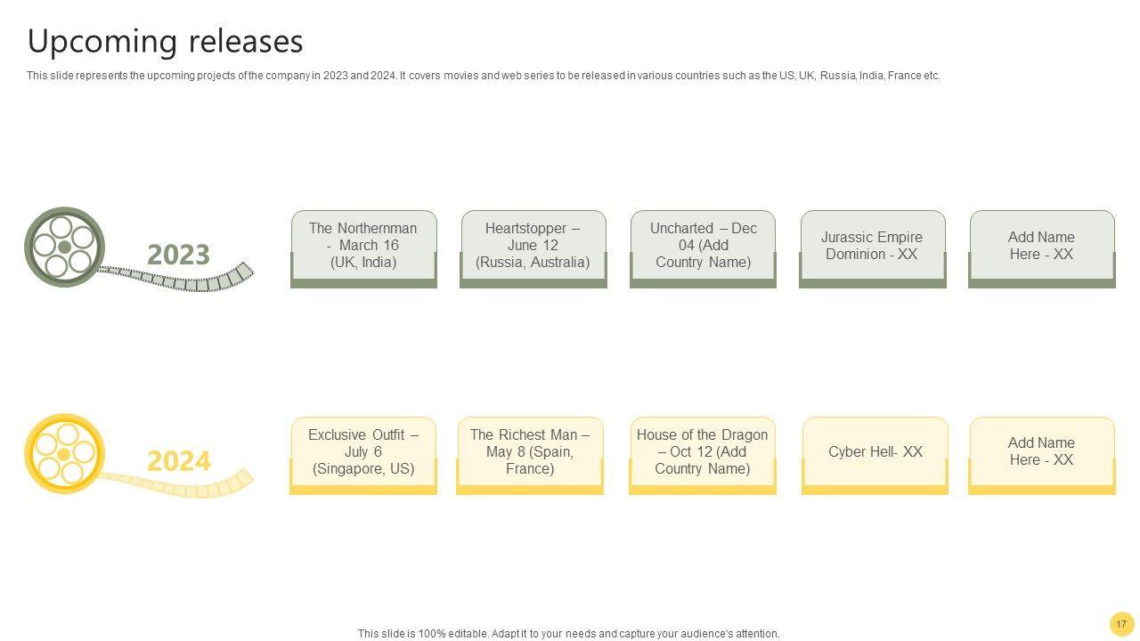The height and width of the screenshot is (641, 1140).
Task: Click The Richest Man May 8 box
Action: (530, 452)
